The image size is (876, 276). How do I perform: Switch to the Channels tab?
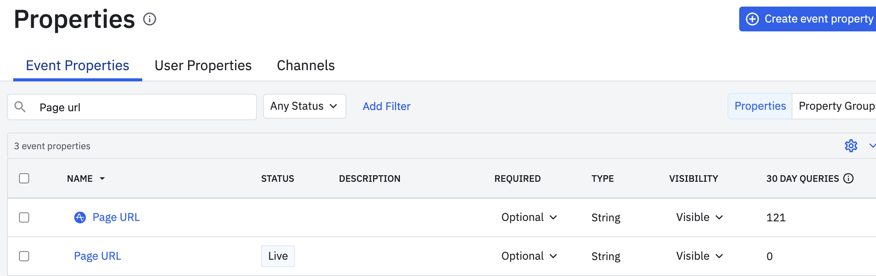coord(305,66)
